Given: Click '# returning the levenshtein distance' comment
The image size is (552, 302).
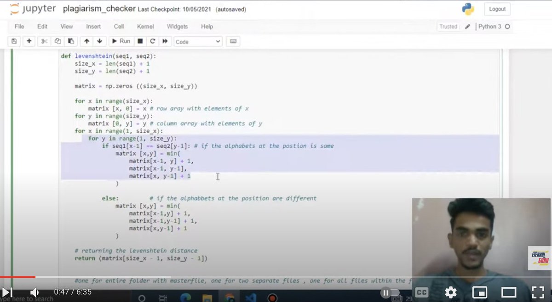Looking at the screenshot, I should [x=136, y=251].
